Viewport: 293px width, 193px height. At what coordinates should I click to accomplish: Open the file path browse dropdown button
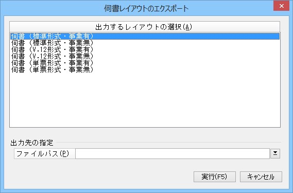click(275, 153)
